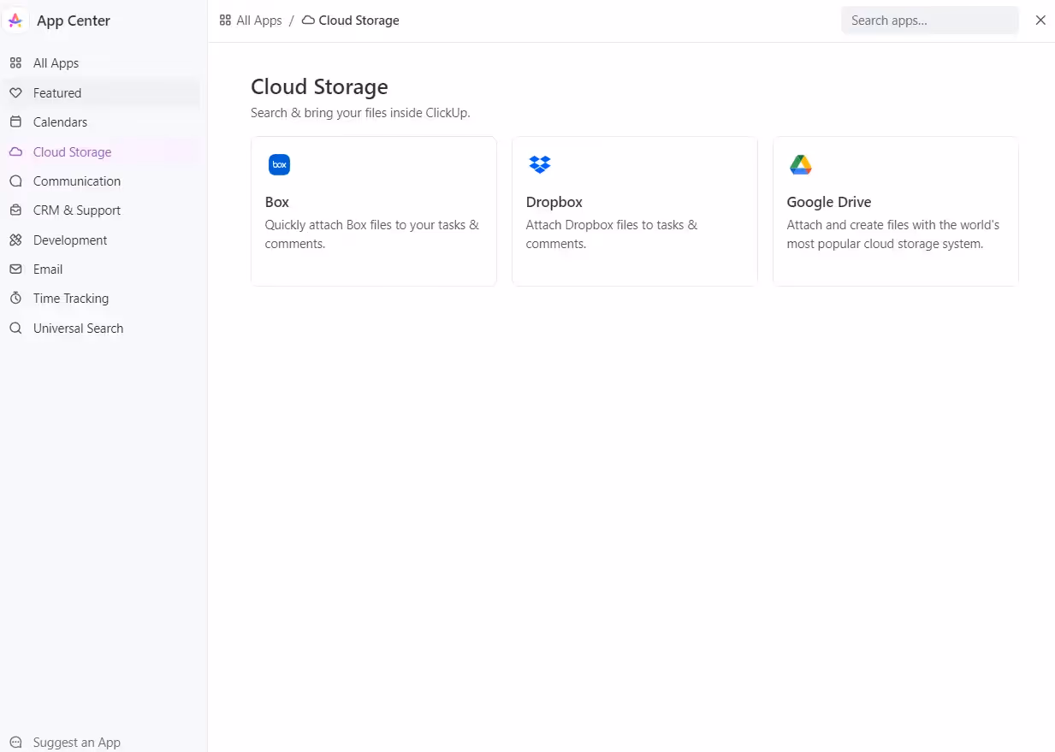Click the Email envelope icon
This screenshot has height=752, width=1055.
point(15,269)
